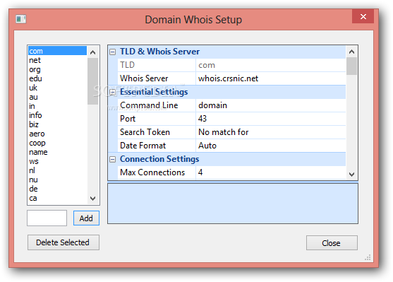393x282 pixels.
Task: Click the property grid scroll down arrow
Action: 351,175
